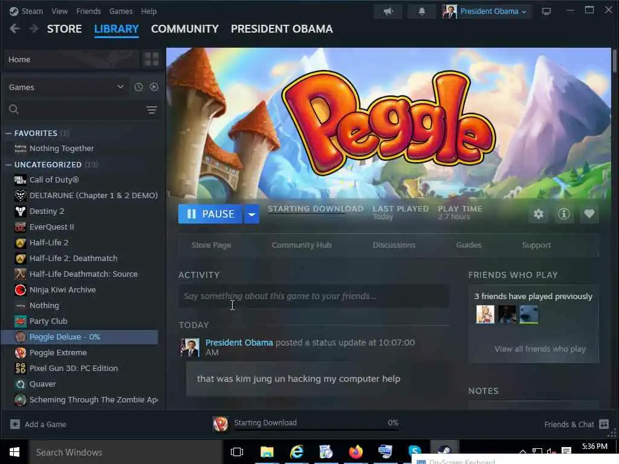
Task: Open the Steam menu
Action: [x=33, y=11]
